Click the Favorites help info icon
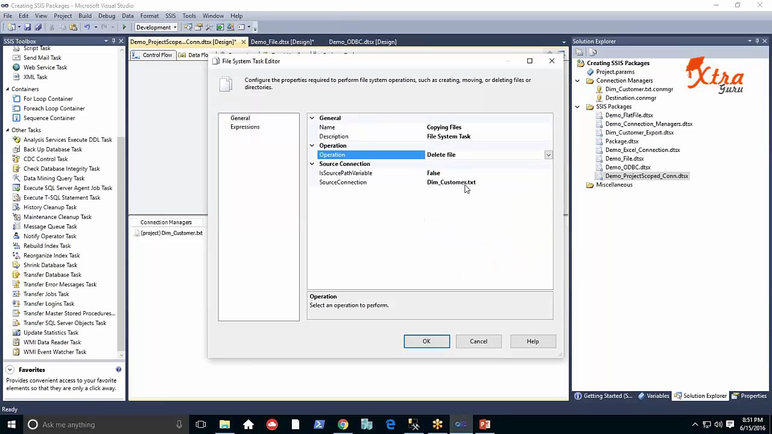Viewport: 772px width, 434px height. coord(118,370)
